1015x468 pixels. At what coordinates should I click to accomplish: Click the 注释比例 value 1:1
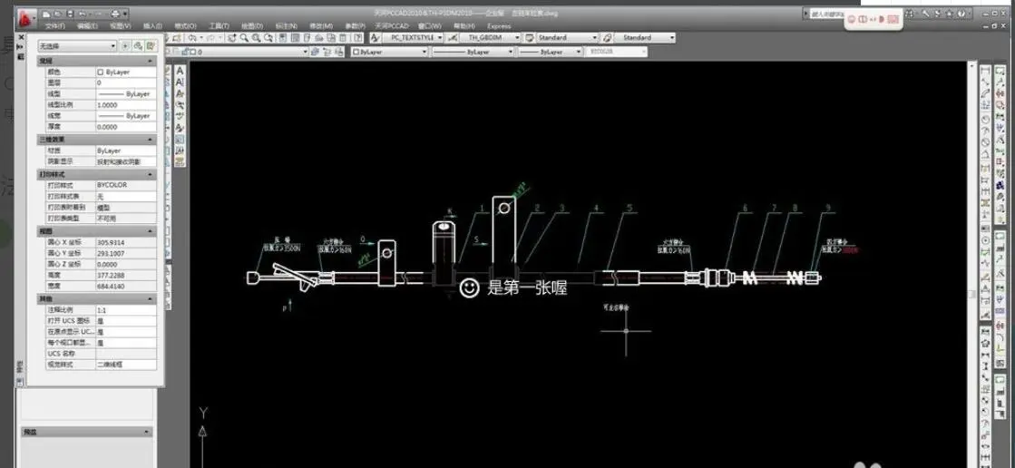click(x=126, y=310)
